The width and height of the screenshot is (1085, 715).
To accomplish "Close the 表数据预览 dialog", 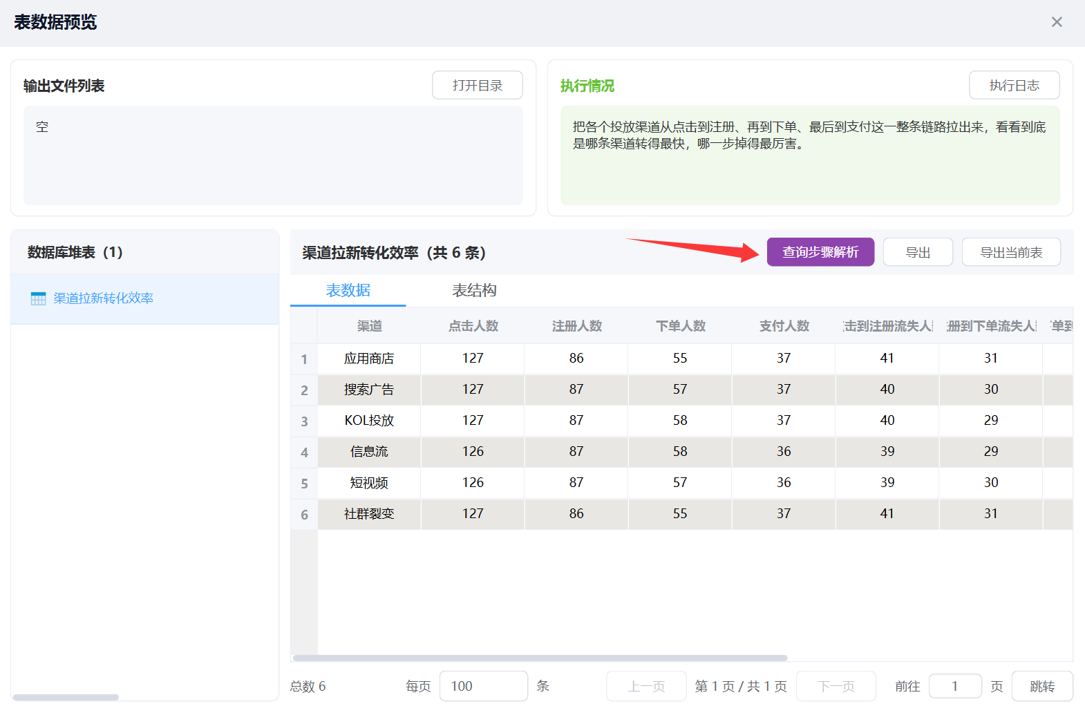I will pos(1057,22).
